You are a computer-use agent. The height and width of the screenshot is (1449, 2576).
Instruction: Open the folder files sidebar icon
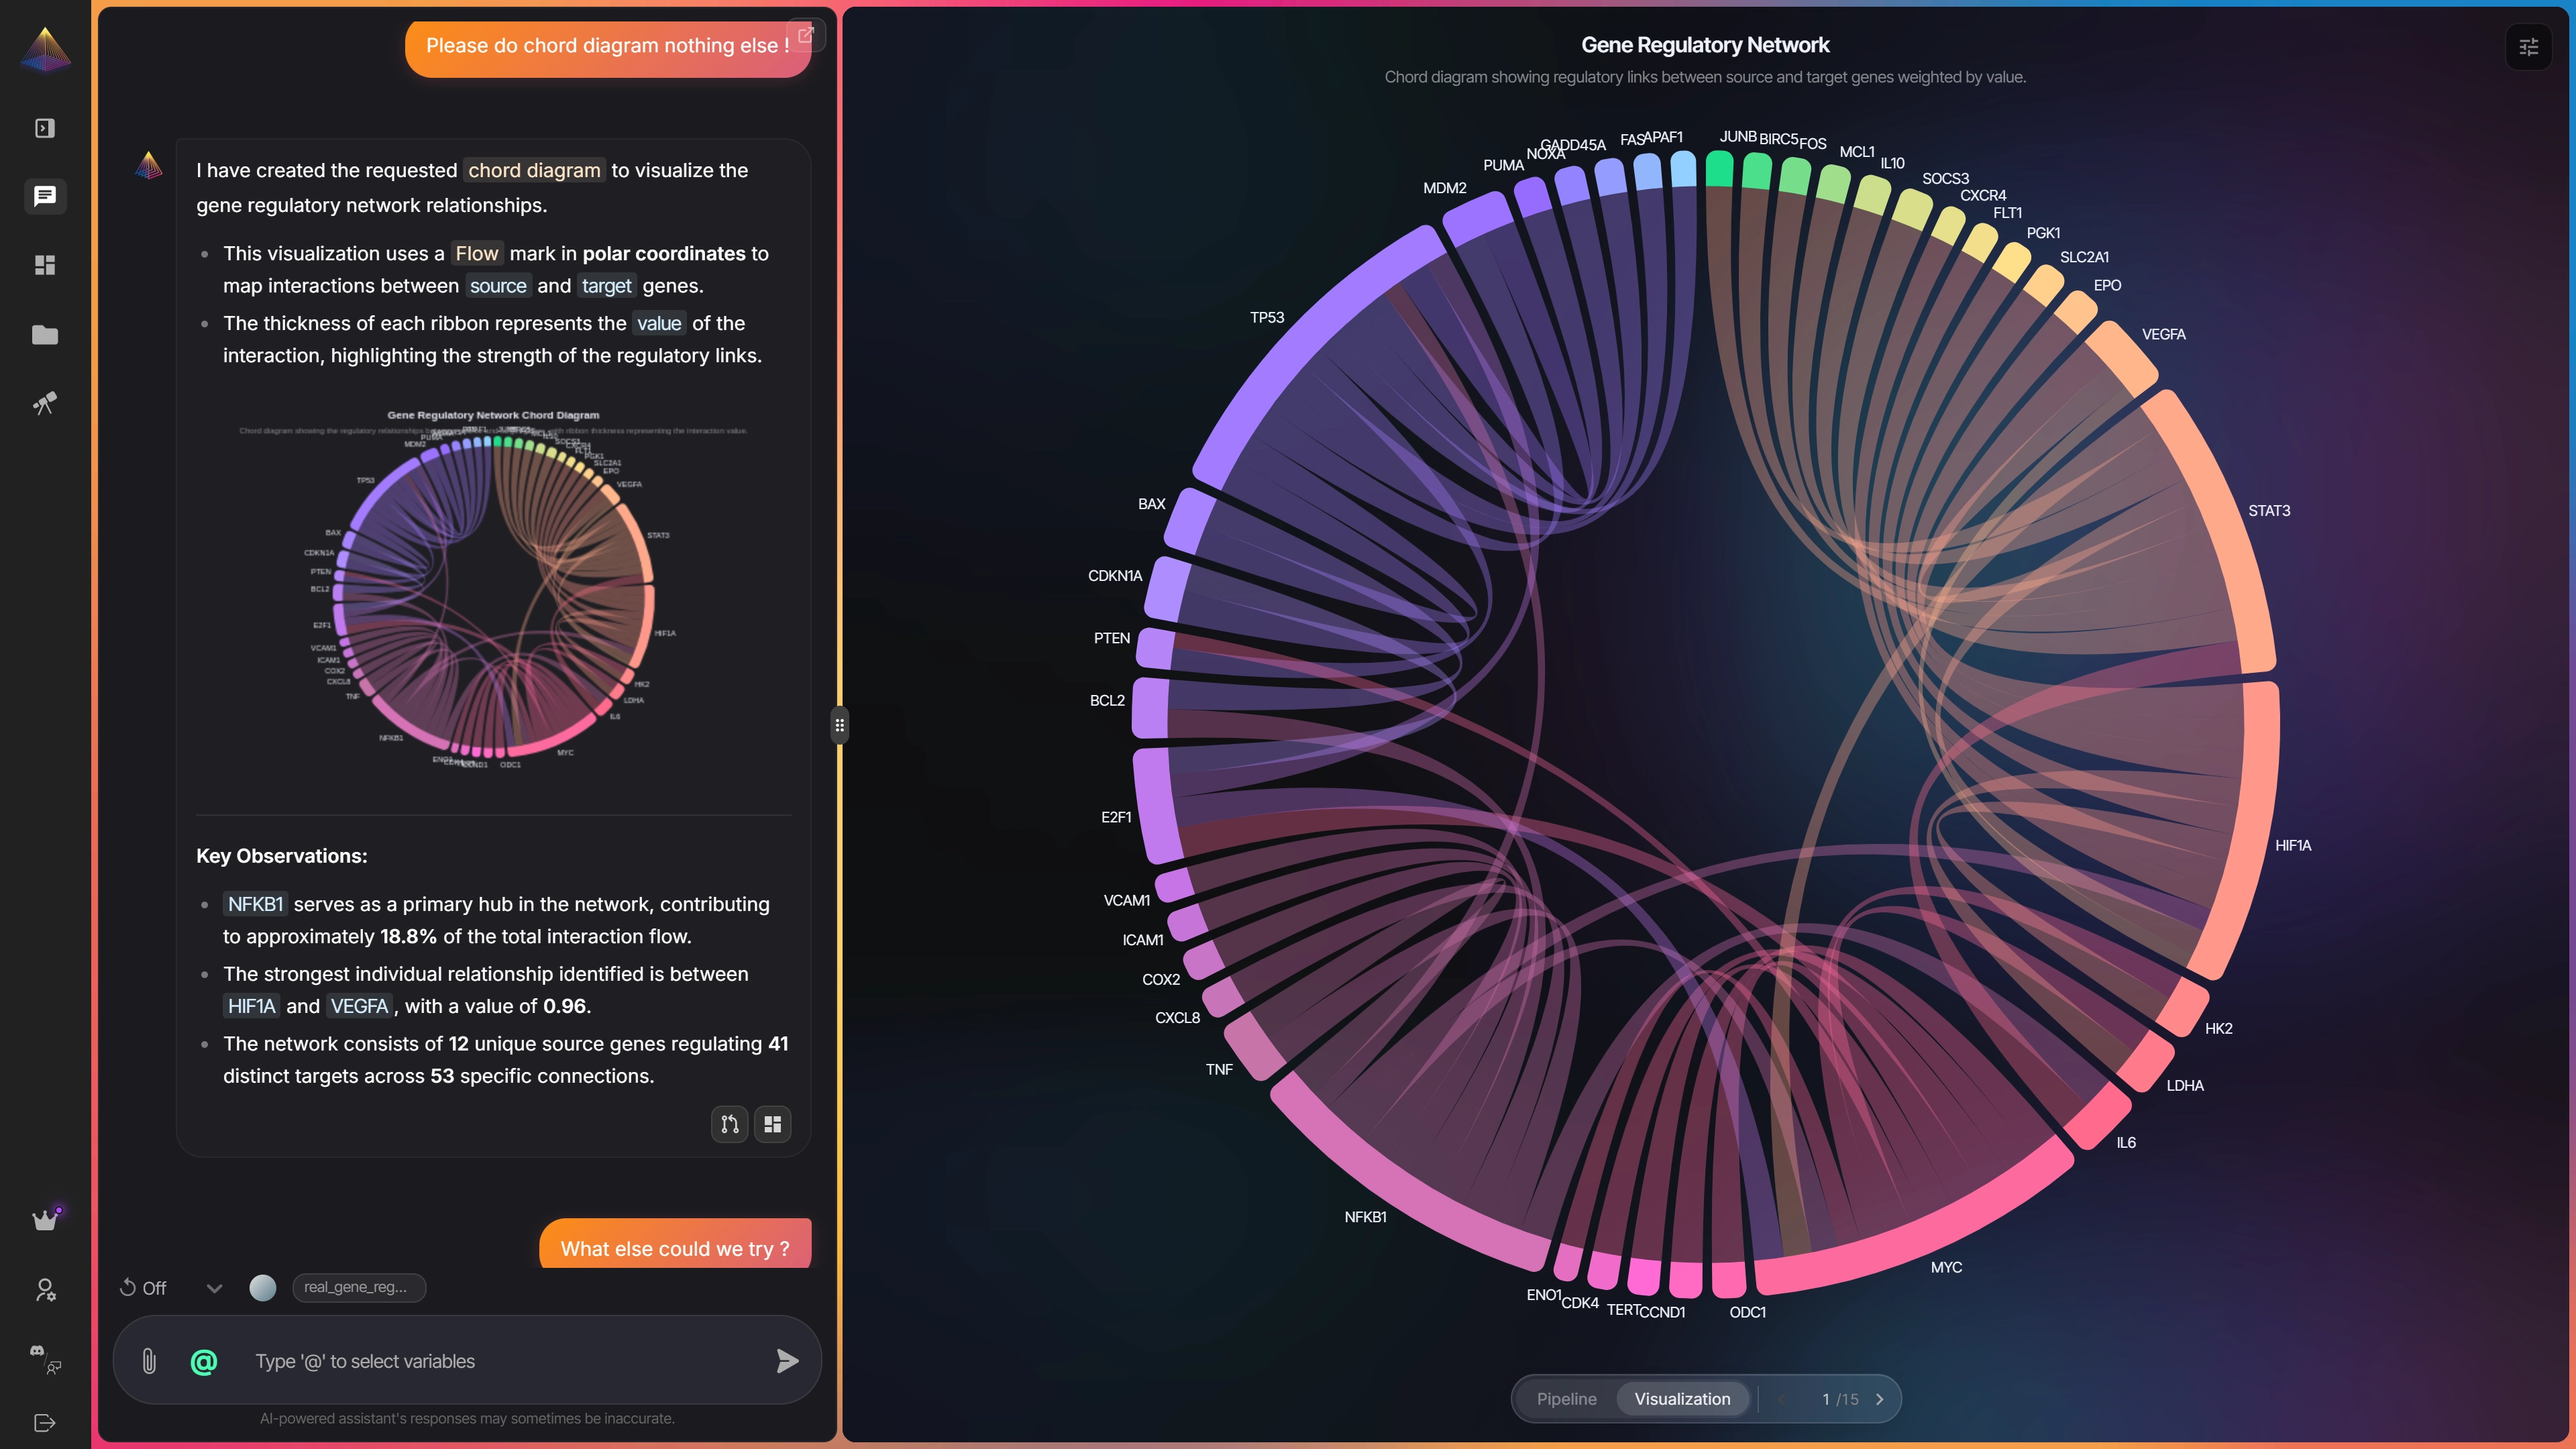point(45,335)
